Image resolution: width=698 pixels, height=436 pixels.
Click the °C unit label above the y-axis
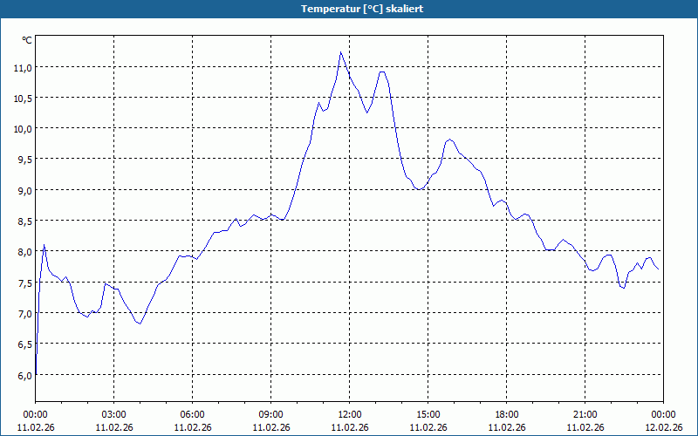point(27,40)
